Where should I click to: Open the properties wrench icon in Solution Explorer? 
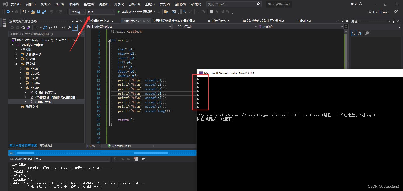pyautogui.click(x=69, y=28)
